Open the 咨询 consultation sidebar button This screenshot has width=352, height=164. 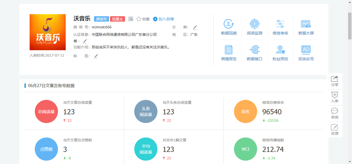(334, 113)
